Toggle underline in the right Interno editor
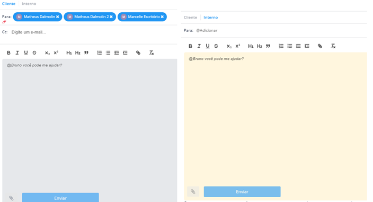Screen dimensions: 373x202 pos(208,46)
